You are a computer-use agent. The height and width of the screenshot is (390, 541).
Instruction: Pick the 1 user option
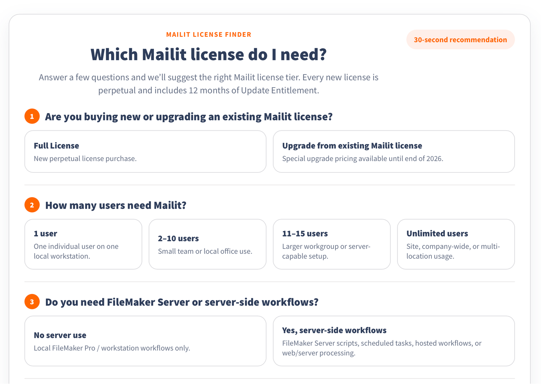tap(83, 244)
